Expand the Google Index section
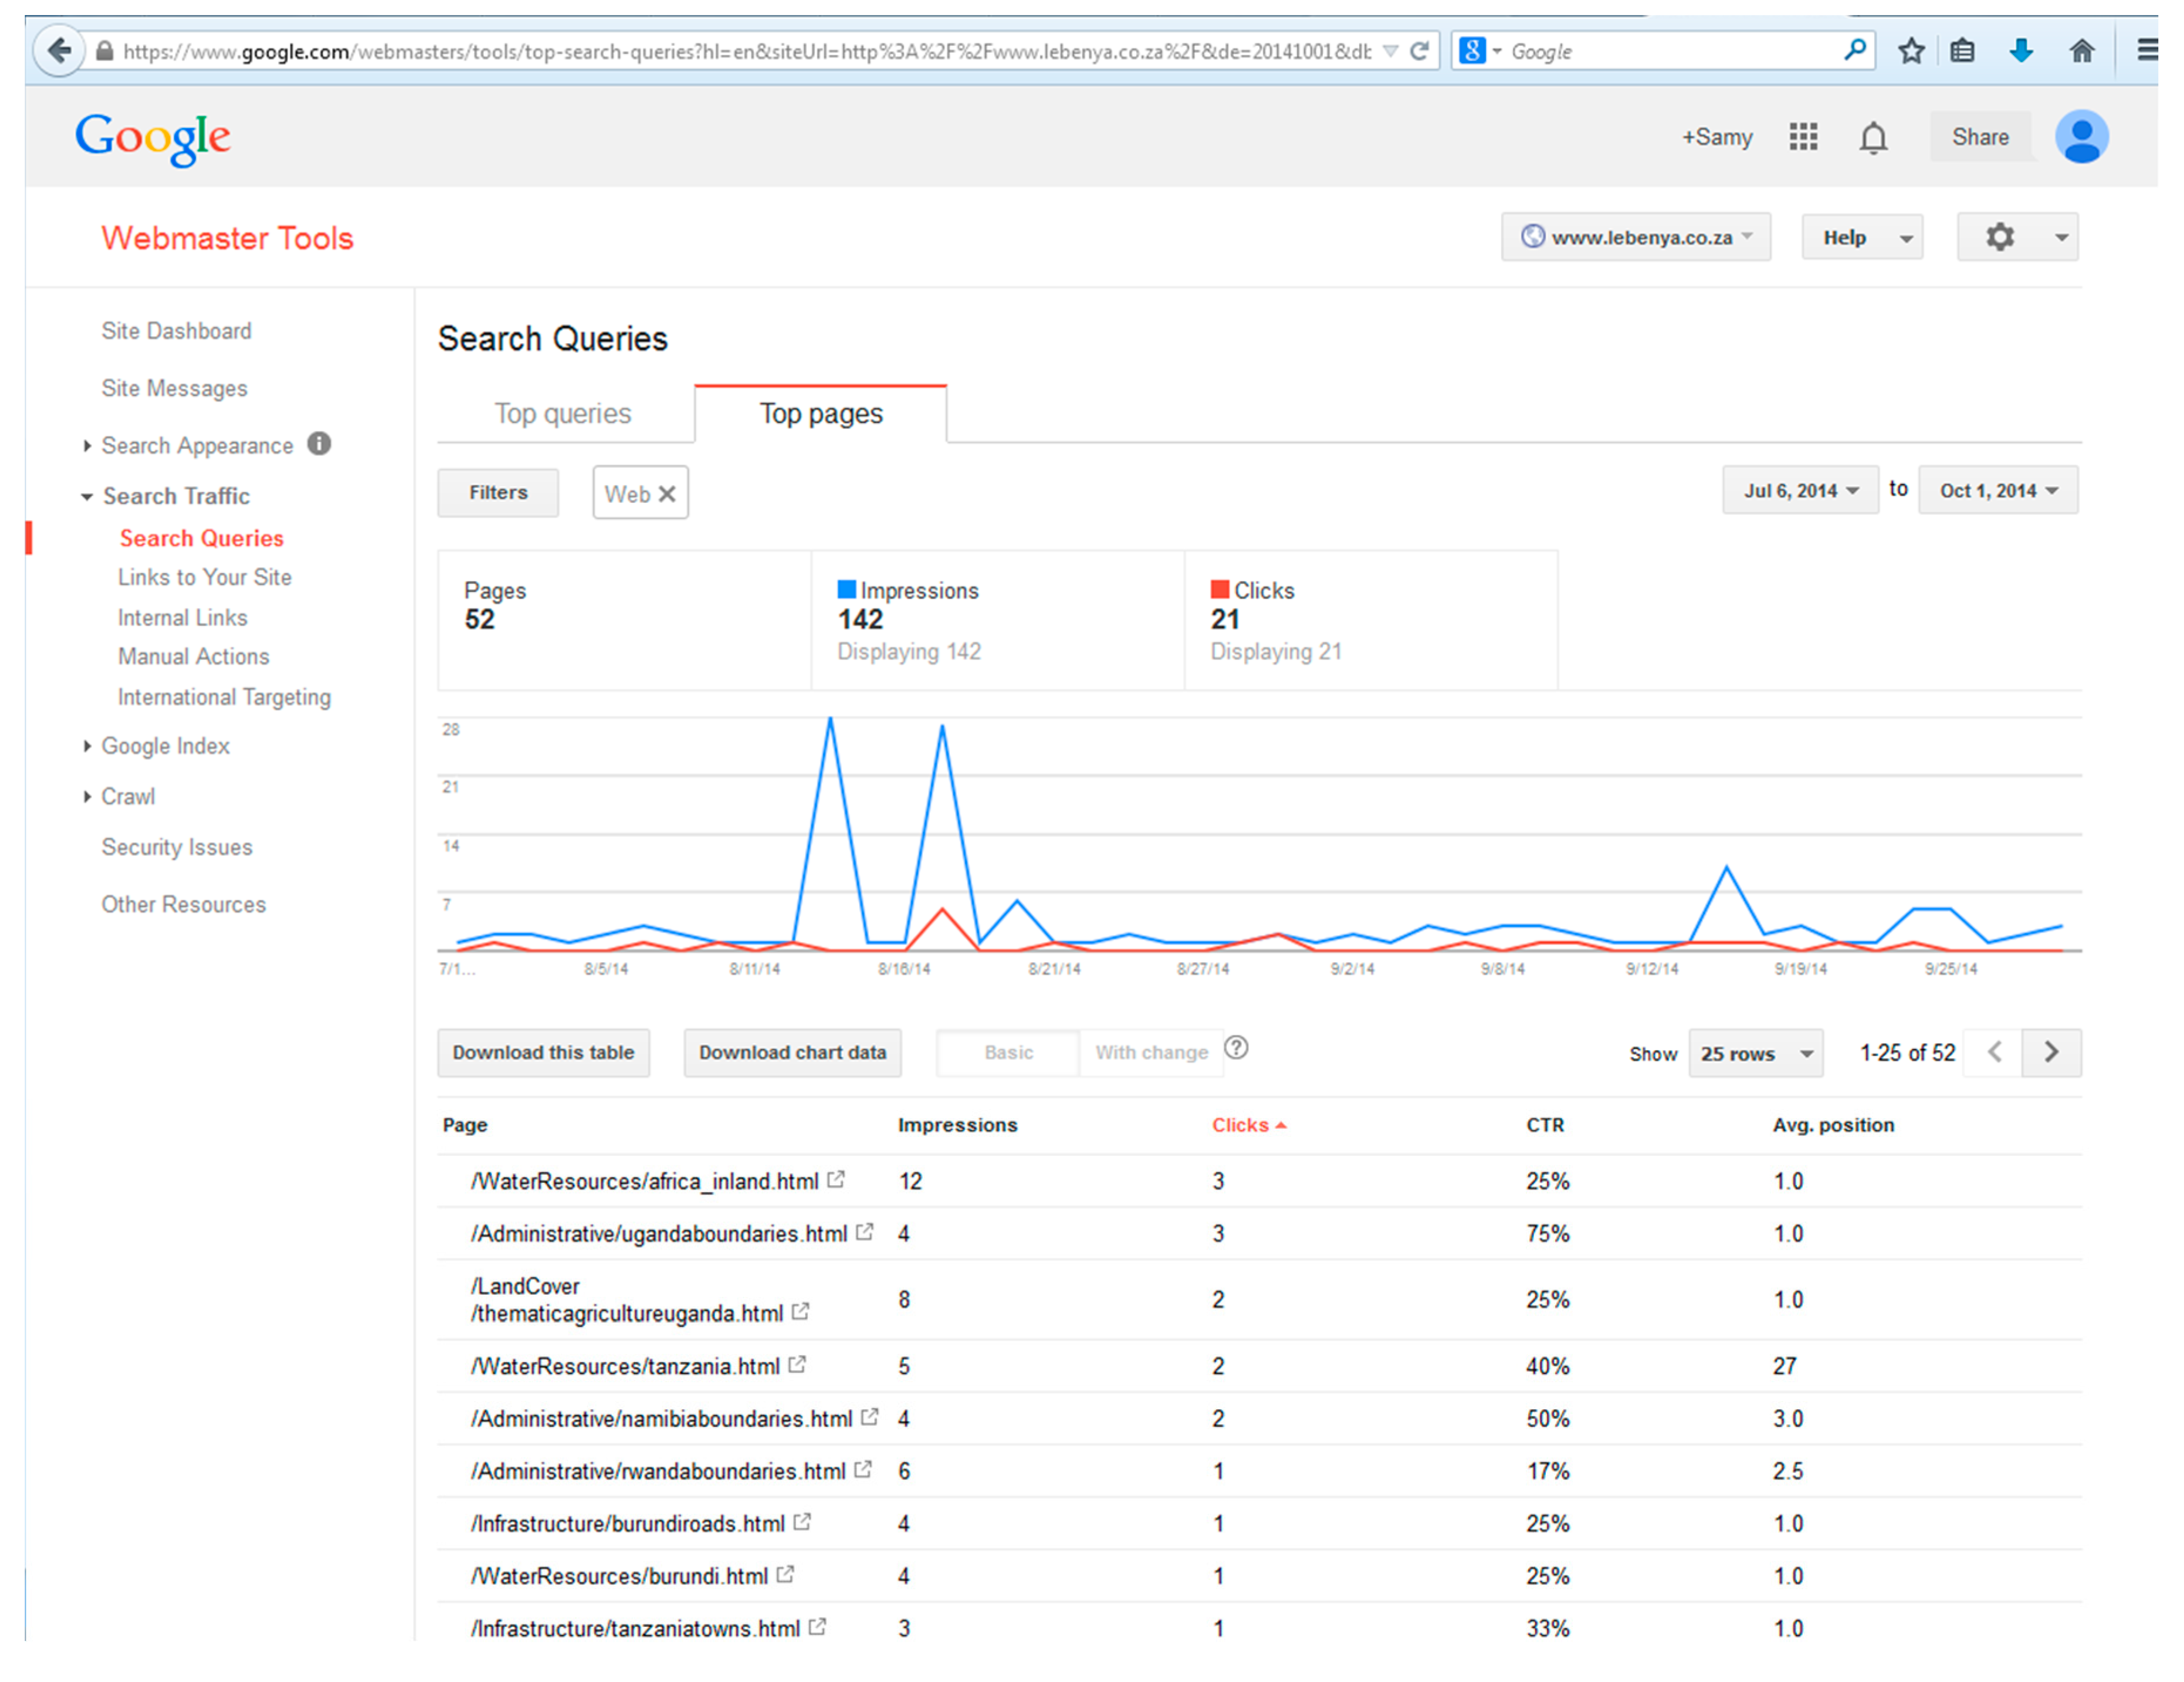The height and width of the screenshot is (1682, 2184). point(165,746)
